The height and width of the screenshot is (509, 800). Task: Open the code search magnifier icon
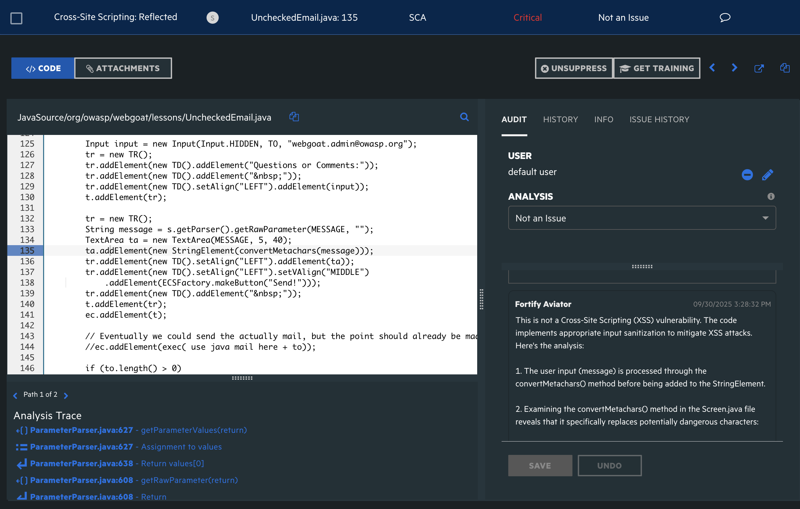464,117
